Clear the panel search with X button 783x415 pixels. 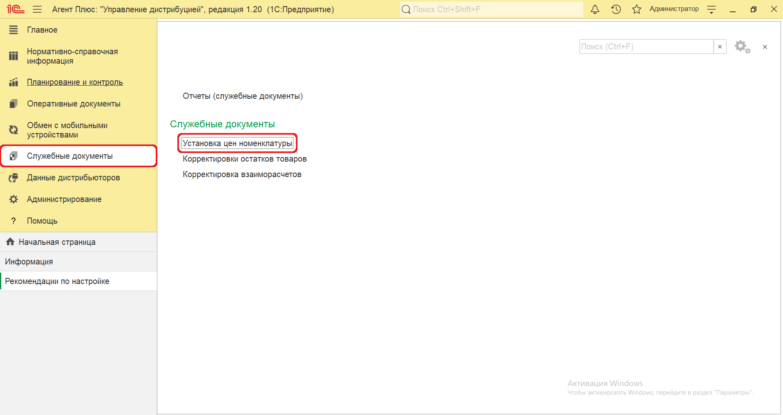[720, 47]
